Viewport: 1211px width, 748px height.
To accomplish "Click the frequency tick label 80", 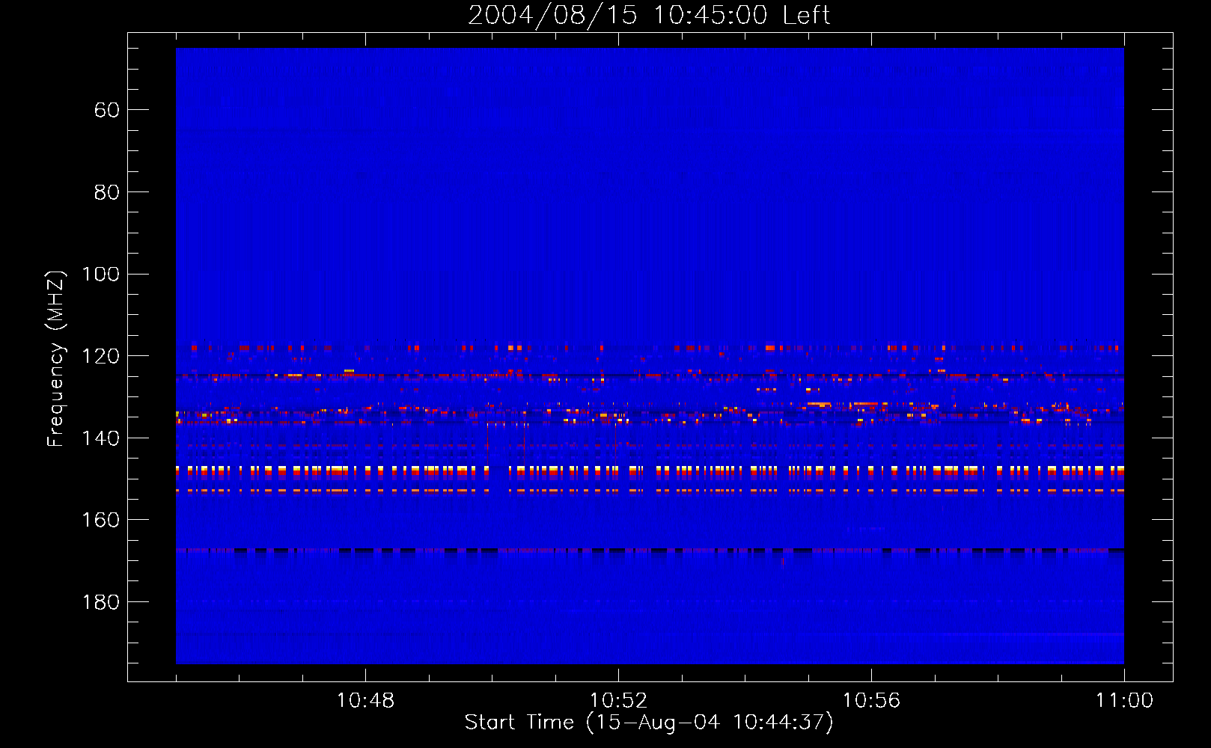I will (107, 192).
